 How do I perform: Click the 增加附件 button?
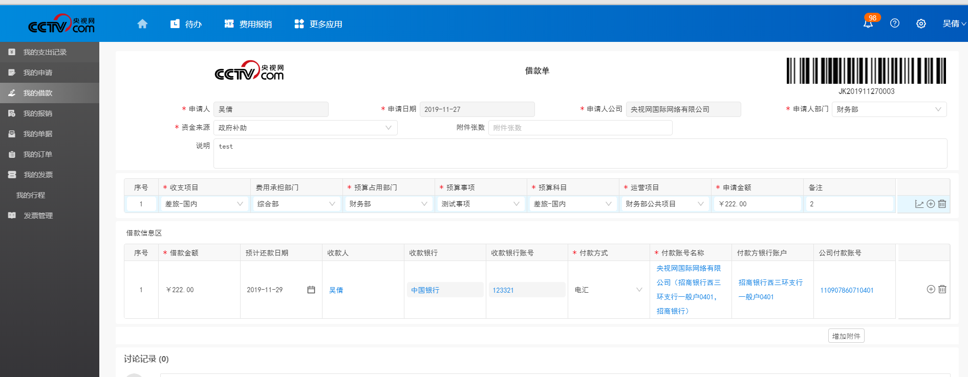[x=846, y=336]
